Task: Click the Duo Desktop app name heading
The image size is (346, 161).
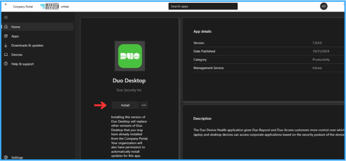Action: tap(129, 80)
